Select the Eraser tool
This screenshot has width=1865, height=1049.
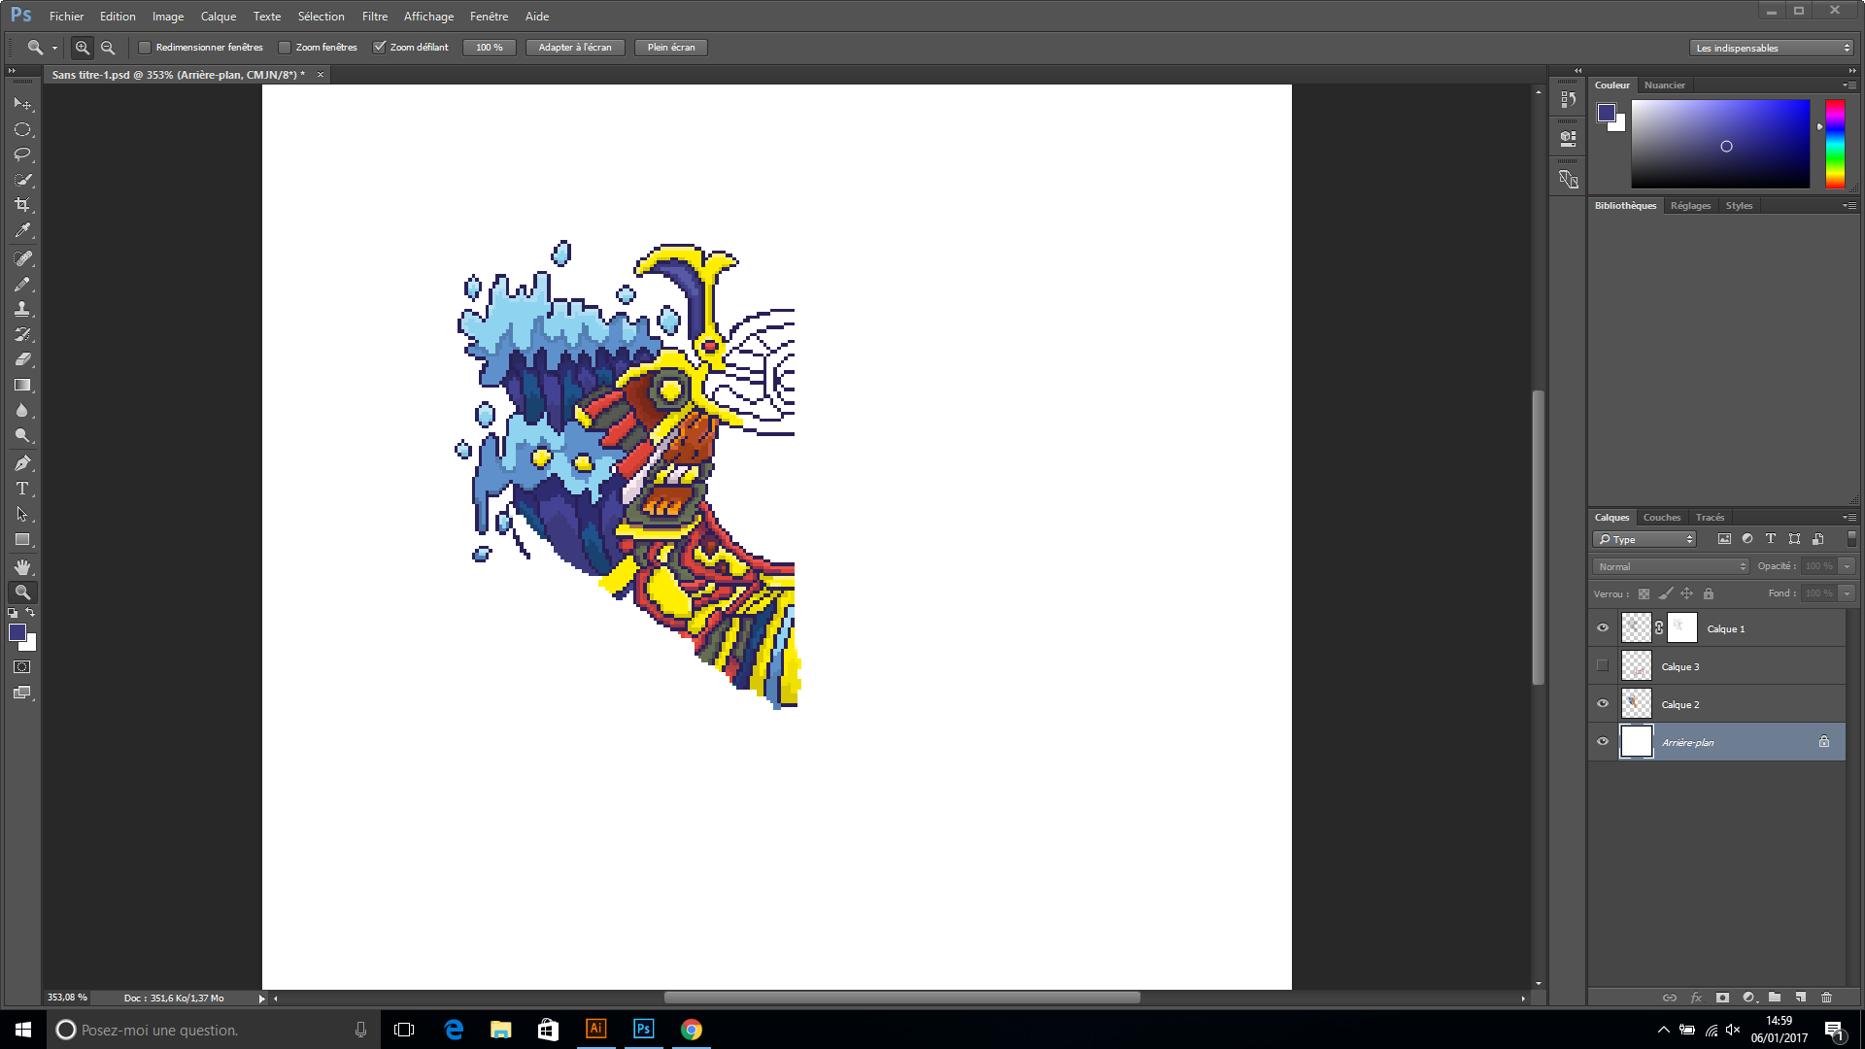click(x=22, y=359)
